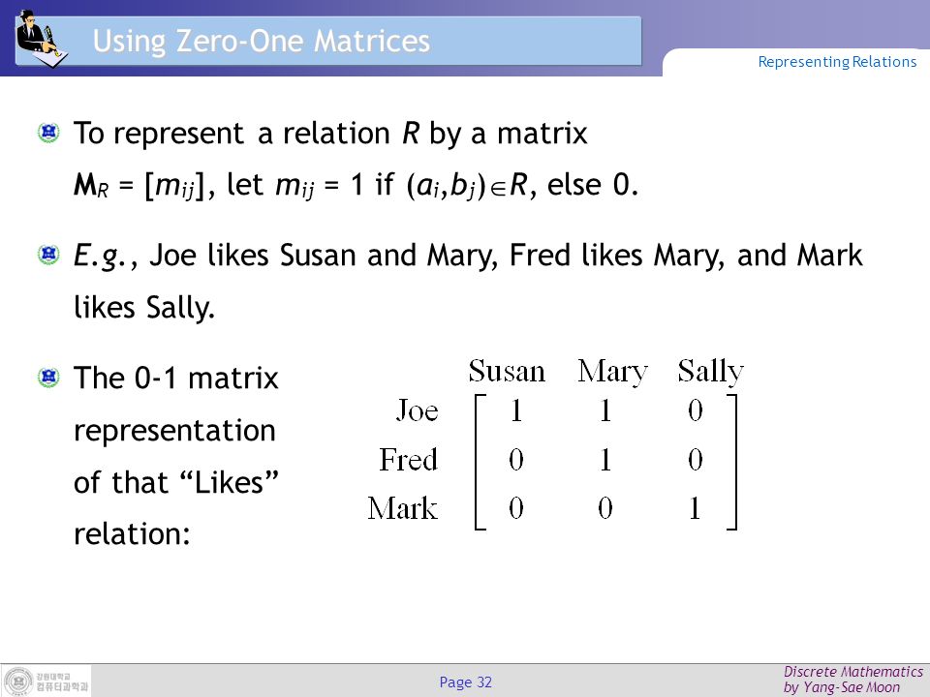This screenshot has width=930, height=697.
Task: Click the formula line starting with 'MR = [mij]'
Action: coord(356,185)
